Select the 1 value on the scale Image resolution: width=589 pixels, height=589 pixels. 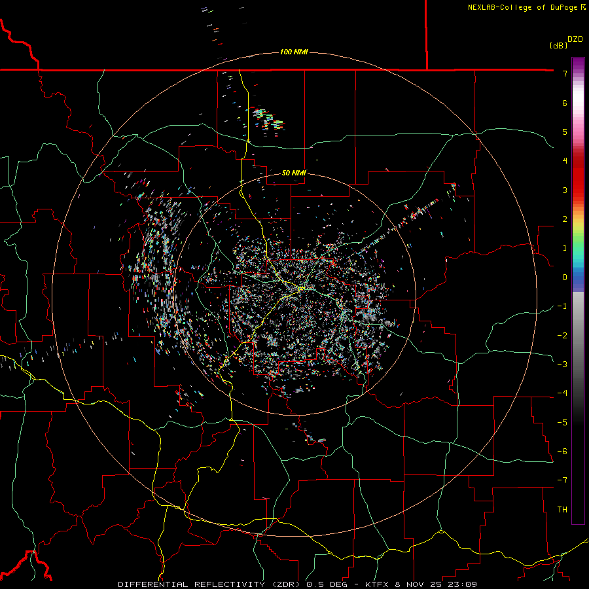565,248
